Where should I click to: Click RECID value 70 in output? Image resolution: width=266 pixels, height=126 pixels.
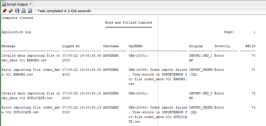click(x=253, y=56)
